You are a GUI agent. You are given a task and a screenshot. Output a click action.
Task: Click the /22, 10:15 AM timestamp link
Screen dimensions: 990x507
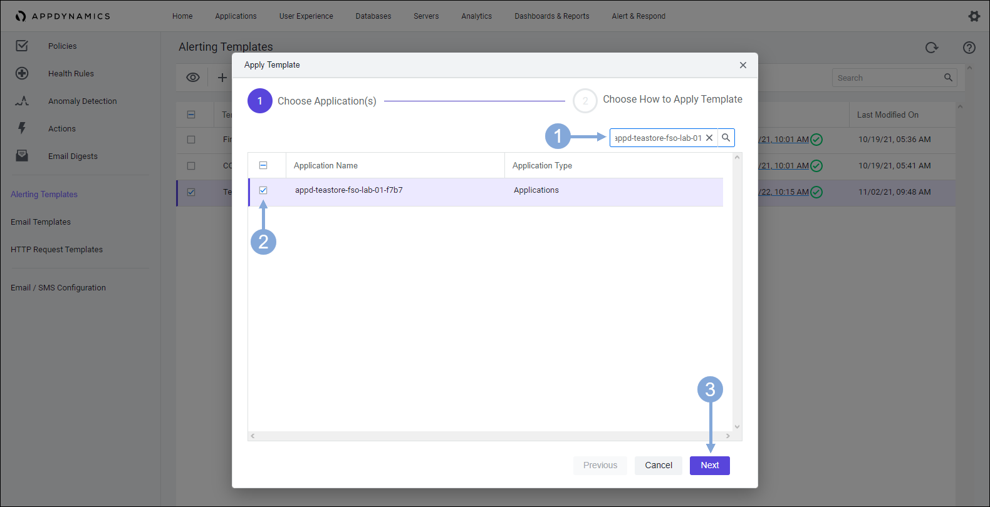pos(784,192)
